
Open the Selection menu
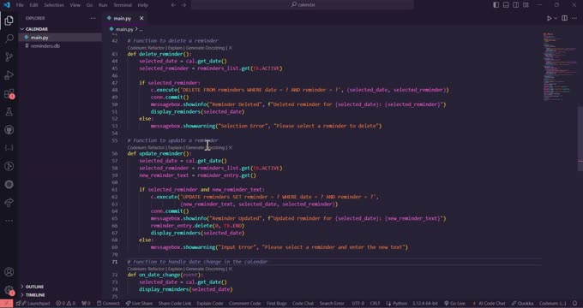[x=54, y=5]
